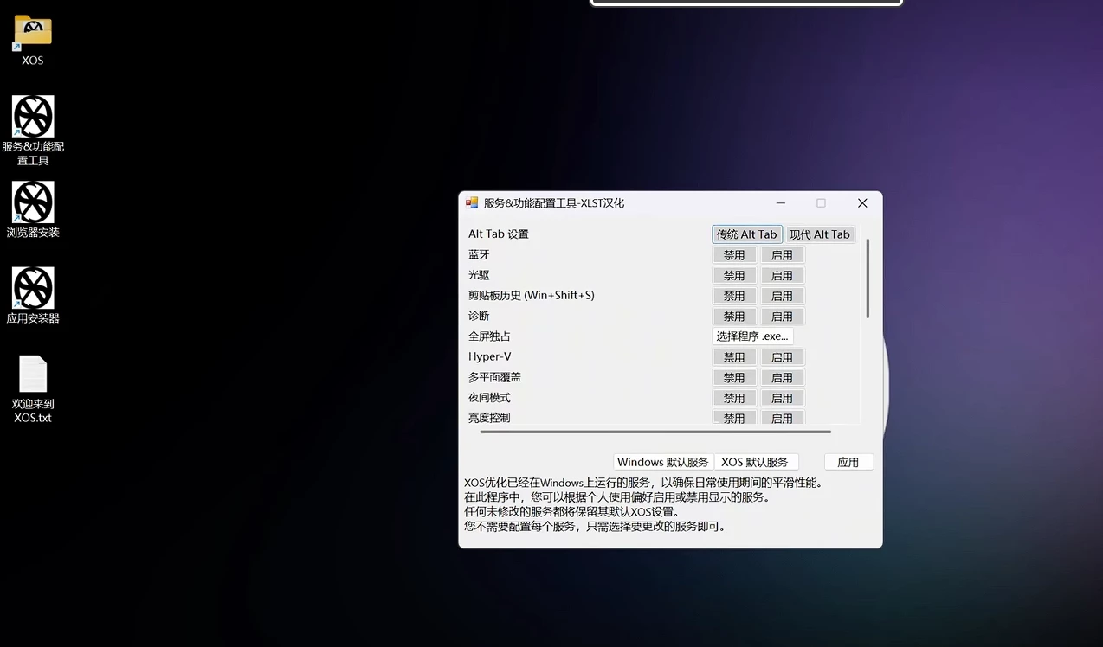The width and height of the screenshot is (1103, 647).
Task: Open the Windows 默认服务 tab
Action: coord(662,461)
